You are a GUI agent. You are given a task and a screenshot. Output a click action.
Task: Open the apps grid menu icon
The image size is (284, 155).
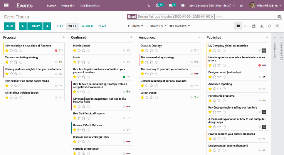click(6, 6)
